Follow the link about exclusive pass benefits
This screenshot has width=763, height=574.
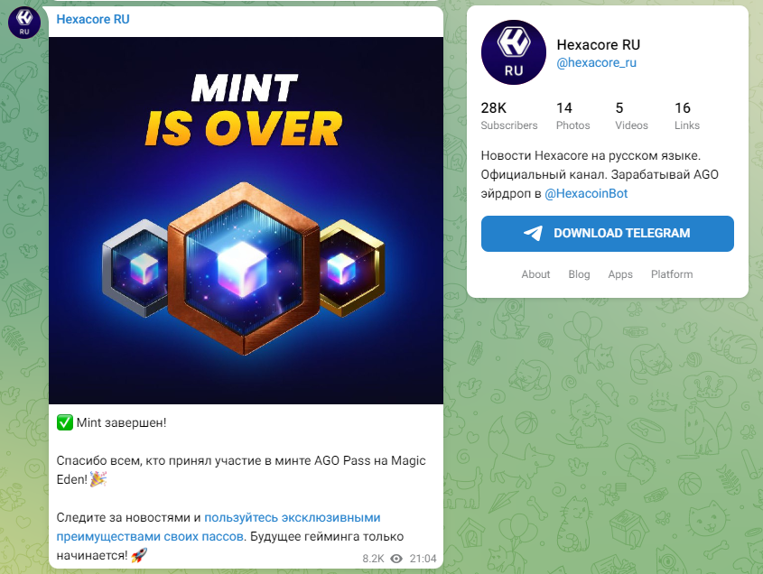point(219,527)
